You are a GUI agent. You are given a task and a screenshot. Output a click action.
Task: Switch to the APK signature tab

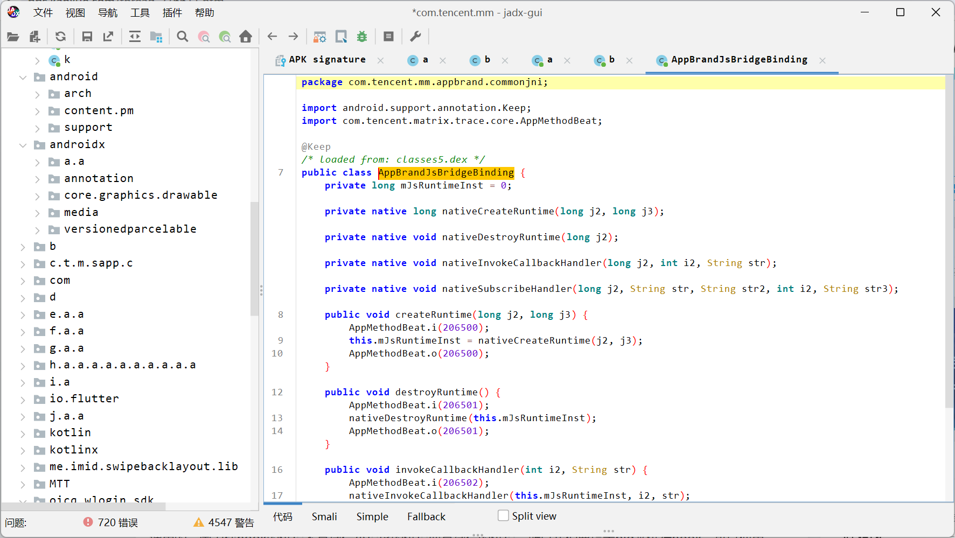(x=321, y=60)
